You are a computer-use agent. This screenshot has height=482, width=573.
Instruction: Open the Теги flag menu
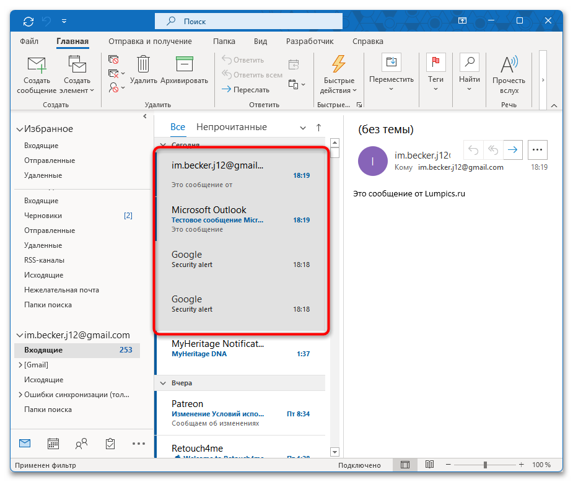pyautogui.click(x=435, y=72)
